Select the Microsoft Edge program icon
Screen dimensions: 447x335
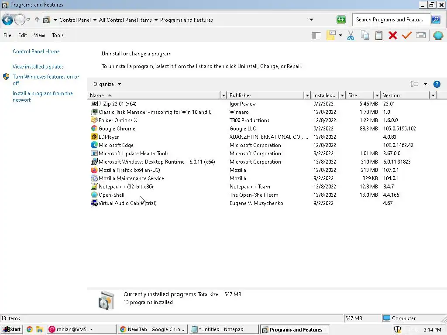(x=94, y=145)
